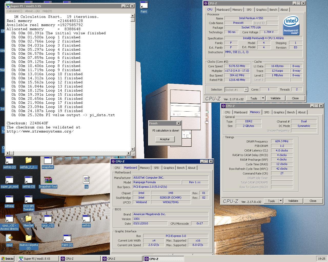Open the About...(A) menu in Super PI
The height and width of the screenshot is (262, 328).
point(32,11)
